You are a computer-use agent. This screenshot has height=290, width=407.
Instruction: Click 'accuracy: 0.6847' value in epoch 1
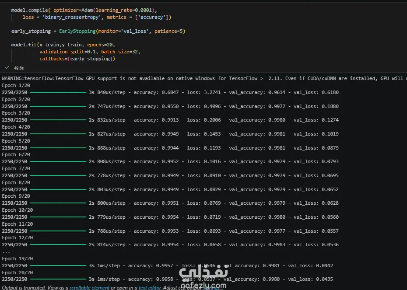pyautogui.click(x=156, y=92)
